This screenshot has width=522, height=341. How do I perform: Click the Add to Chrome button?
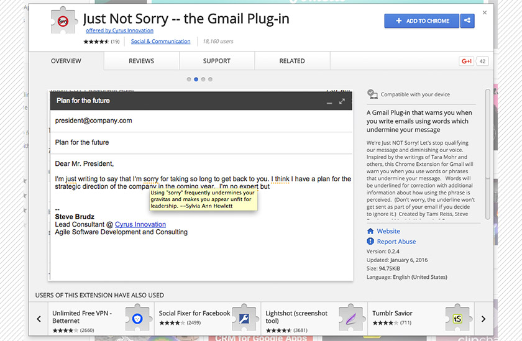coord(422,20)
